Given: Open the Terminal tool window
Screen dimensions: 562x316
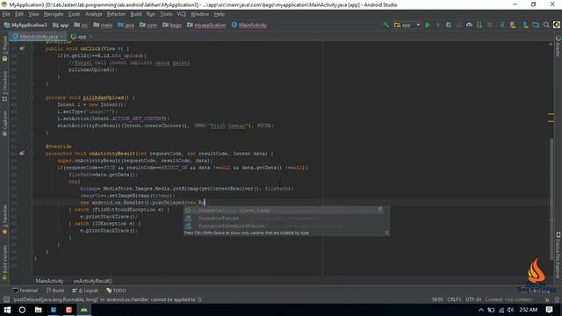Looking at the screenshot, I should (x=25, y=291).
